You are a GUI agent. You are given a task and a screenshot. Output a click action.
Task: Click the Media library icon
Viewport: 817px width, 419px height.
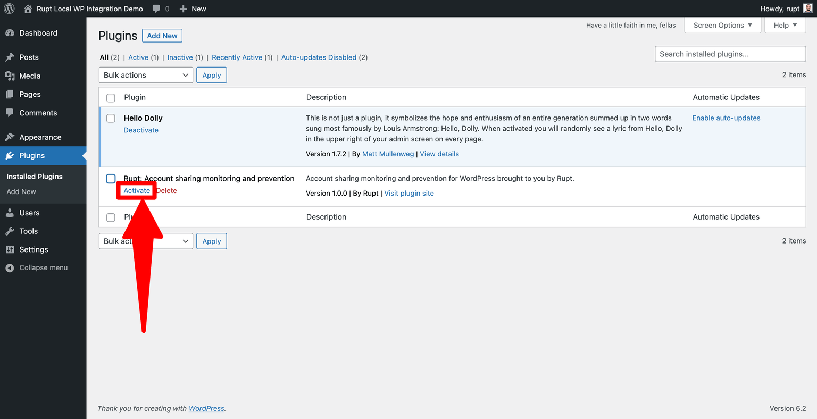pyautogui.click(x=10, y=76)
